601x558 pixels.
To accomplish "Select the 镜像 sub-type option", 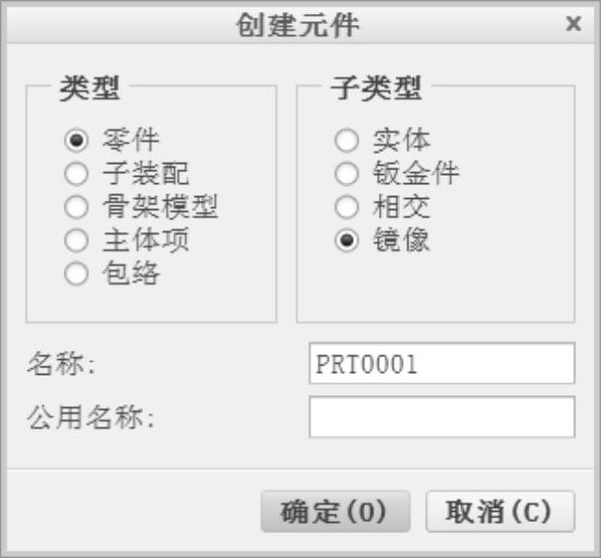I will pyautogui.click(x=347, y=240).
